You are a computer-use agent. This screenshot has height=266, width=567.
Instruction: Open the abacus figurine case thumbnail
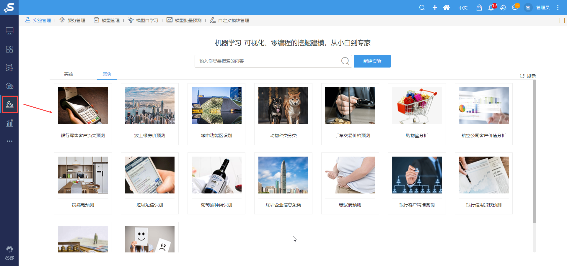(x=83, y=239)
